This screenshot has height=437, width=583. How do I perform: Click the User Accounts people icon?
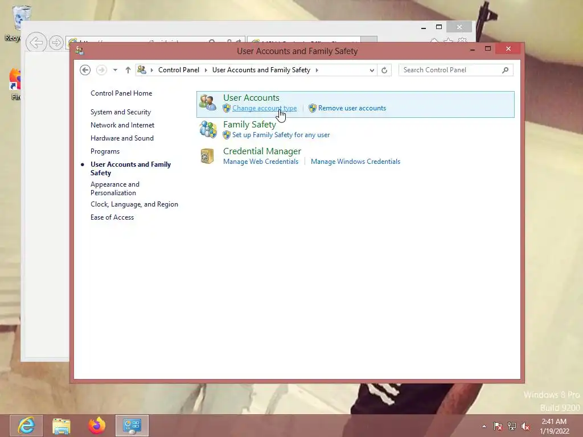pyautogui.click(x=208, y=102)
